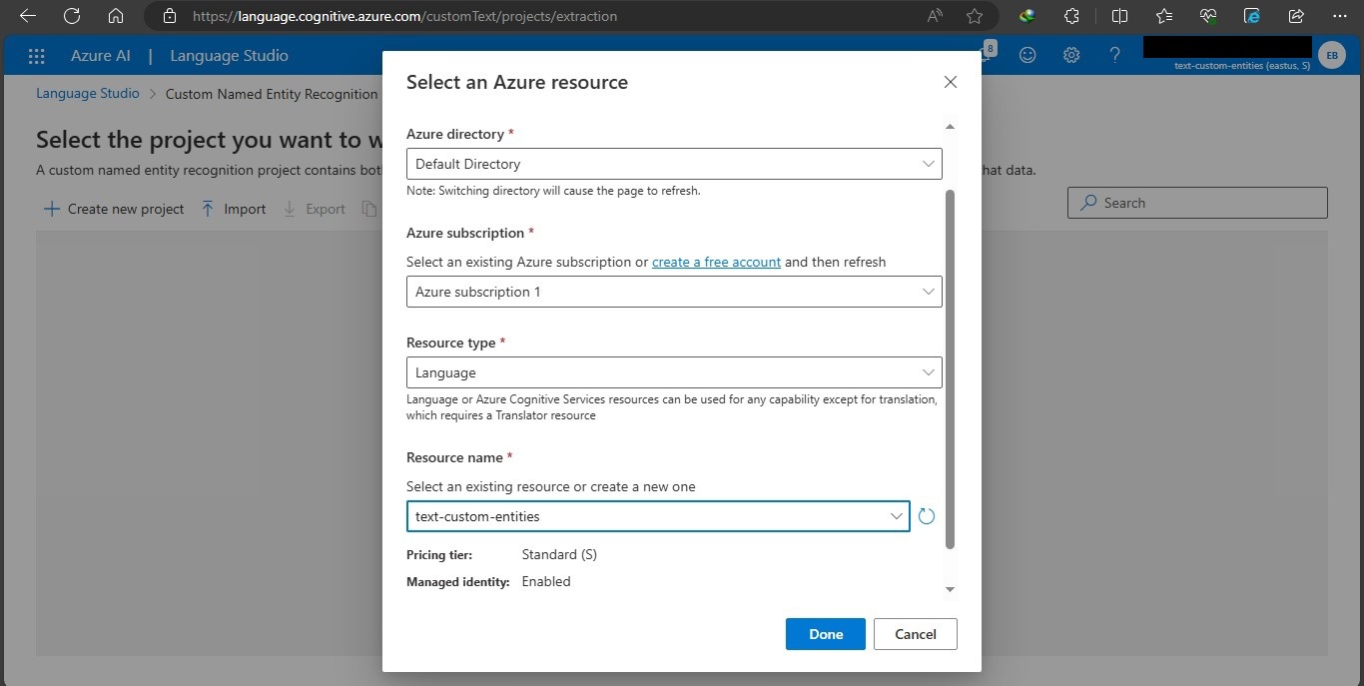Open Edge Settings and more menu
Viewport: 1364px width, 686px height.
1340,16
